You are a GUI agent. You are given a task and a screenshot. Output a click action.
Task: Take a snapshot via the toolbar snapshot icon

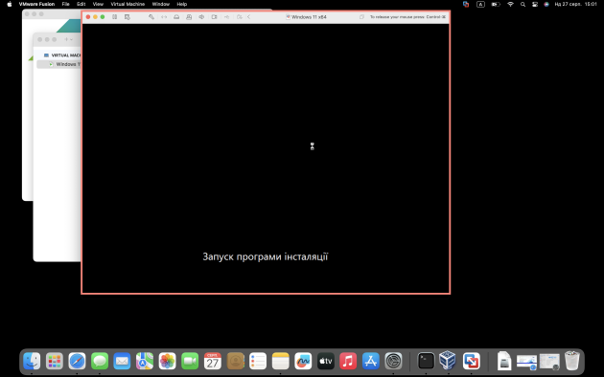click(128, 17)
